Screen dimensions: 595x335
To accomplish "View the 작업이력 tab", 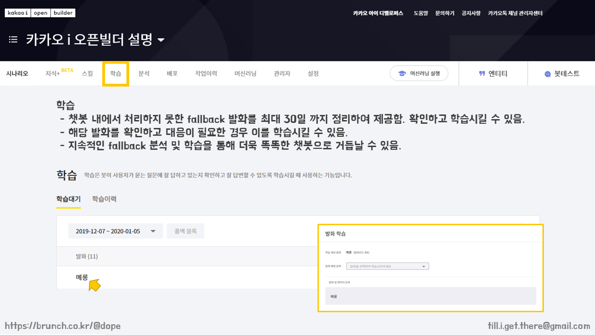I will [x=206, y=74].
